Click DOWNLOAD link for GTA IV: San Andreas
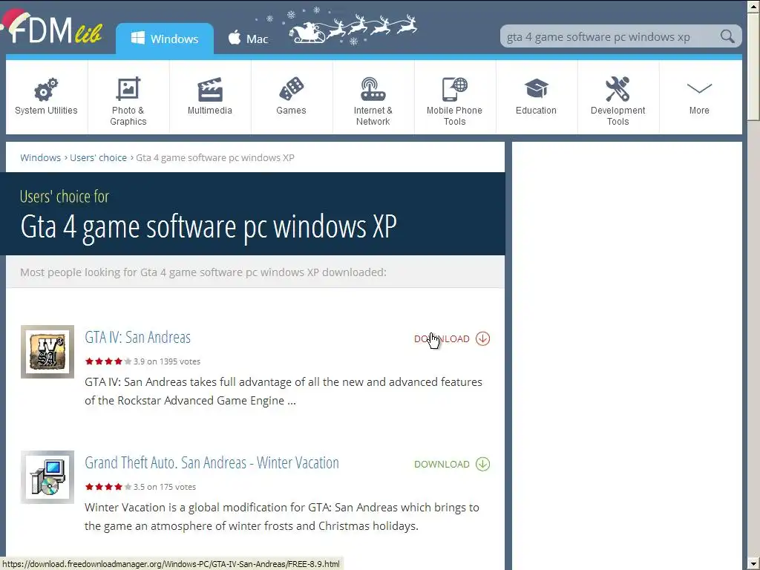Viewport: 760px width, 570px height. [442, 338]
